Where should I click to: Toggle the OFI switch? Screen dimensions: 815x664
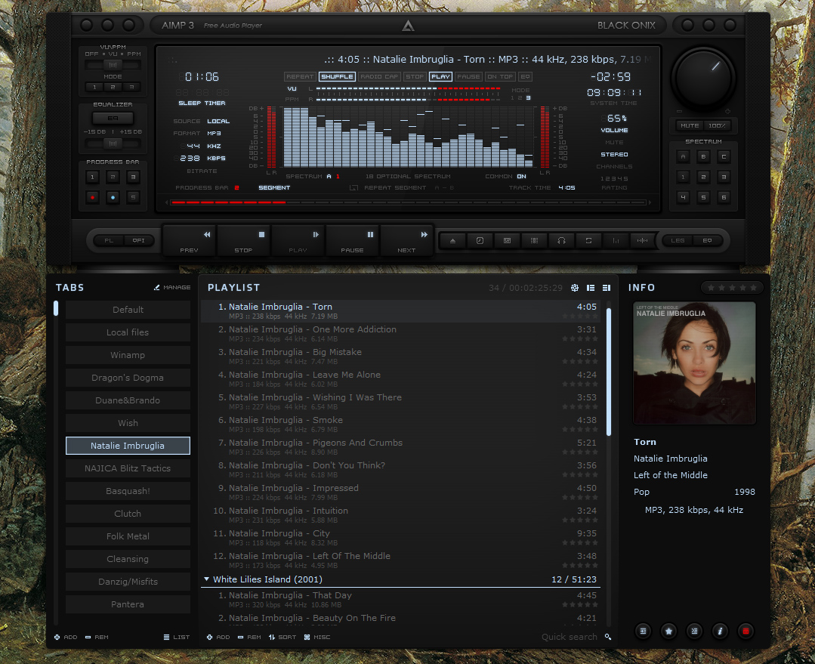tap(138, 241)
